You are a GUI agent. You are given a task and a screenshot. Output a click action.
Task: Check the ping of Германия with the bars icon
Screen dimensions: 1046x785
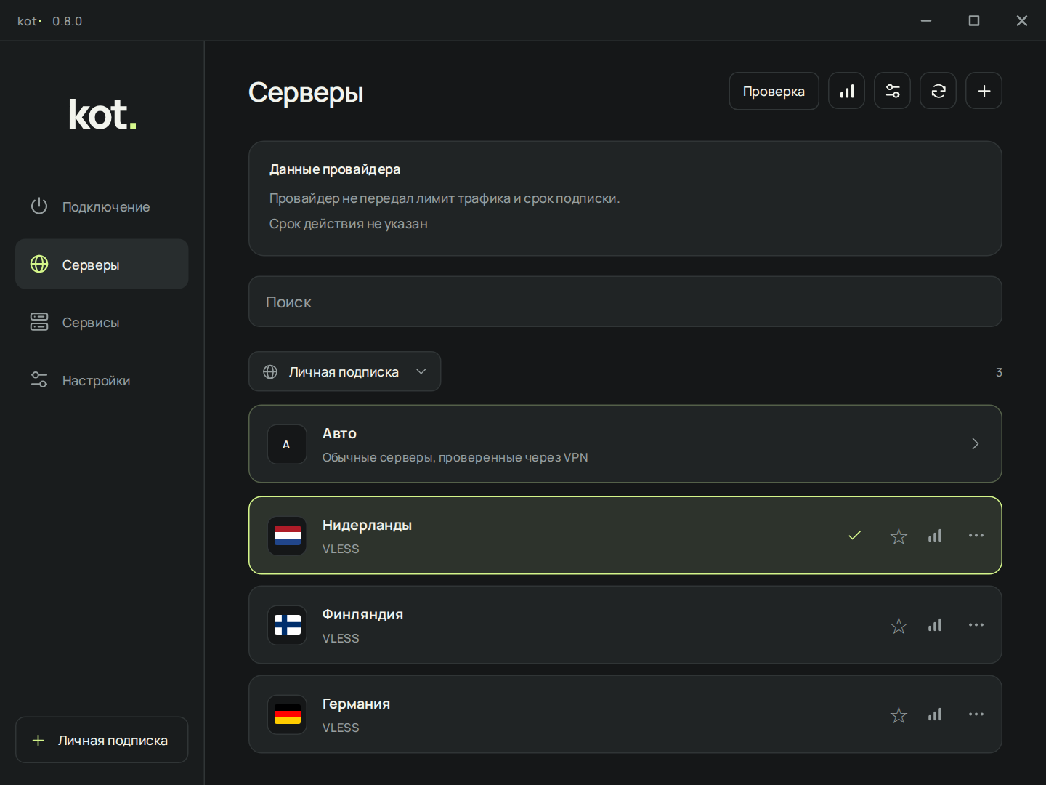coord(935,714)
